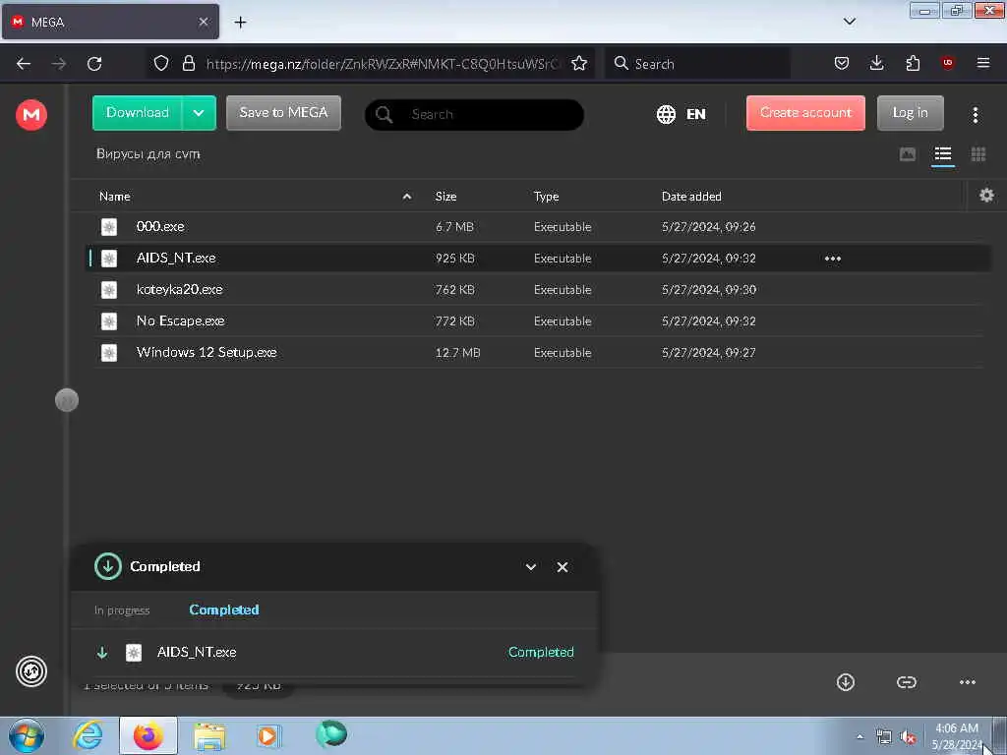The height and width of the screenshot is (755, 1007).
Task: Open Firefox extensions icon
Action: pos(913,63)
